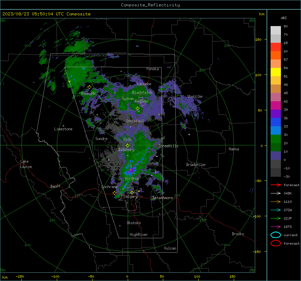The height and width of the screenshot is (281, 301).
Task: Click the Composite_Reflectivity title text
Action: click(x=150, y=5)
